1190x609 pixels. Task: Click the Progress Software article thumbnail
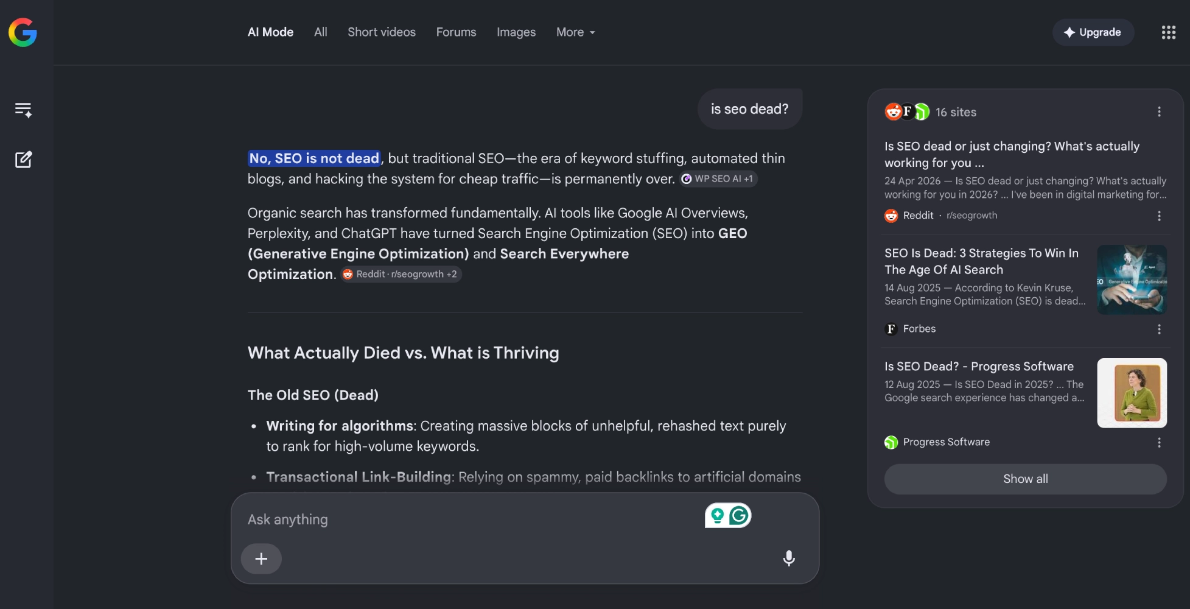click(x=1132, y=393)
